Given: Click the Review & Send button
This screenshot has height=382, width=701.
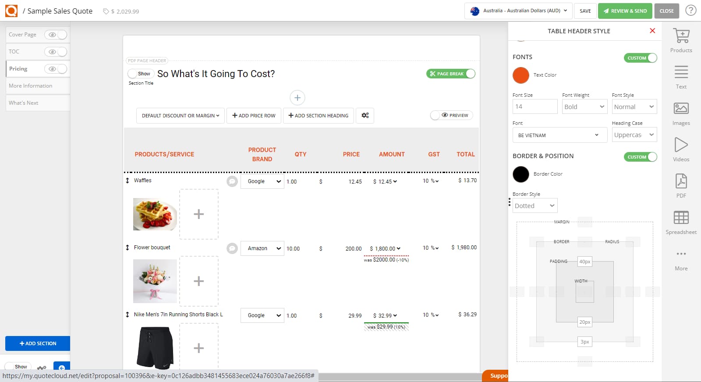Looking at the screenshot, I should 625,11.
